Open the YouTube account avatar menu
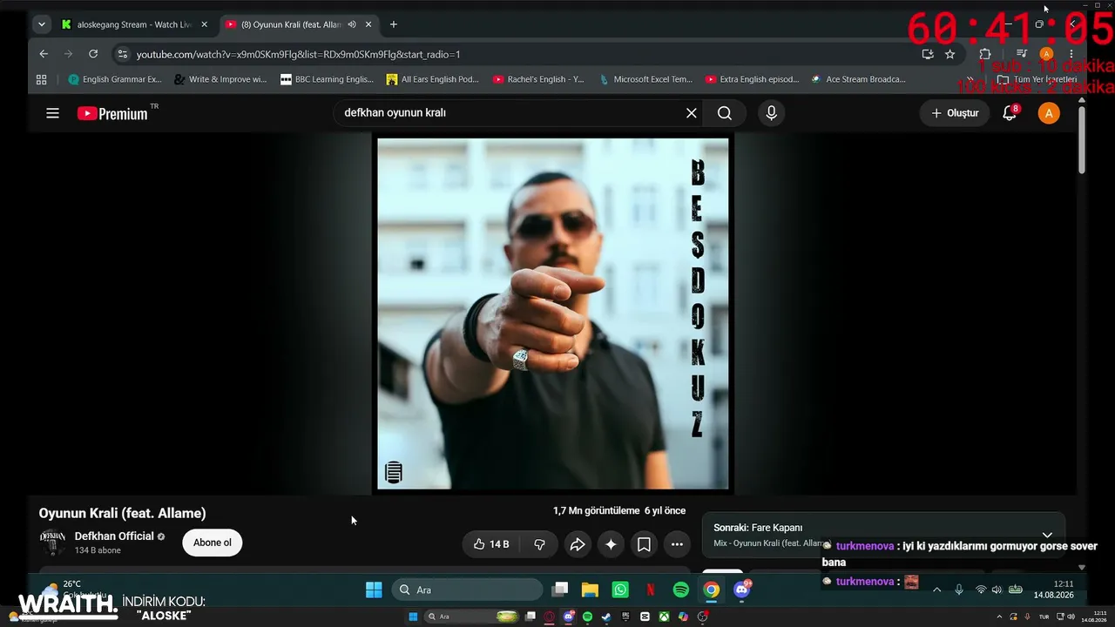 (1049, 113)
